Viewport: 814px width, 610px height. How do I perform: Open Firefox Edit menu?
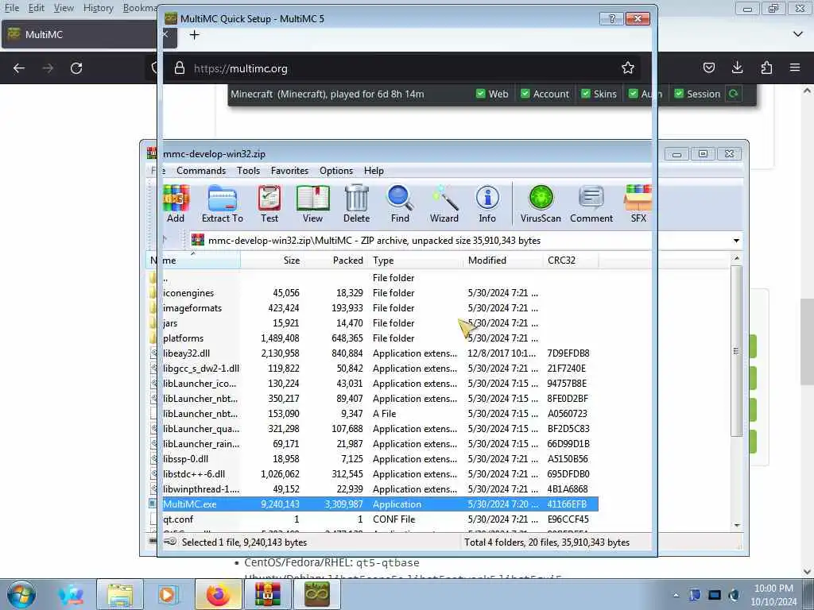[36, 8]
